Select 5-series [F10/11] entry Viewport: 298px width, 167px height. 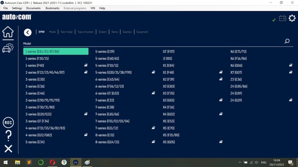click(x=107, y=65)
